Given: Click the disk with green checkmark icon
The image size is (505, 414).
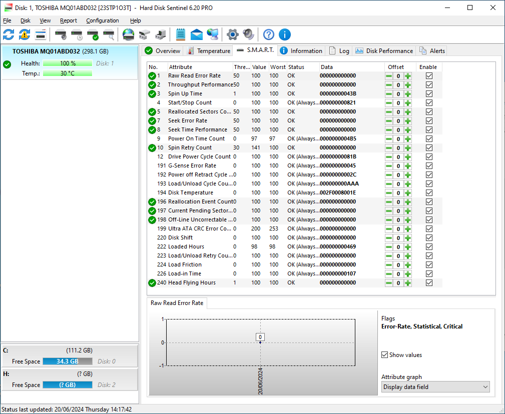Looking at the screenshot, I should point(93,34).
